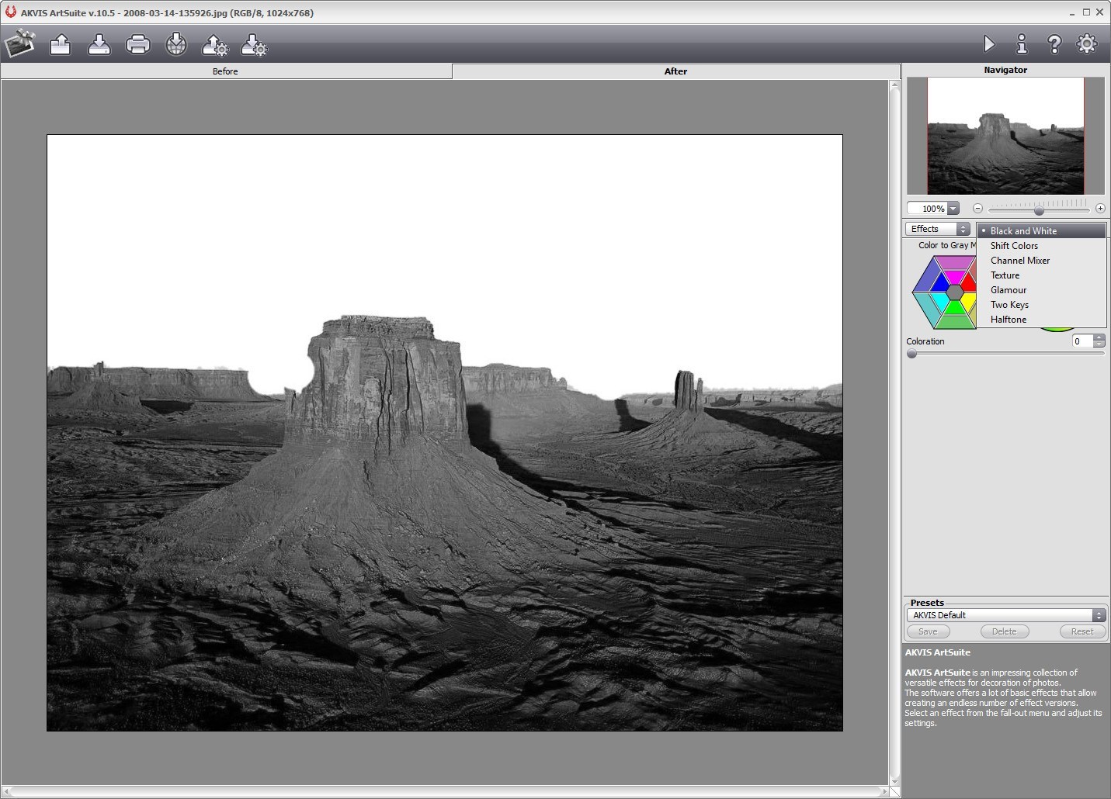
Task: Pick the Glamour effect
Action: pyautogui.click(x=1041, y=290)
